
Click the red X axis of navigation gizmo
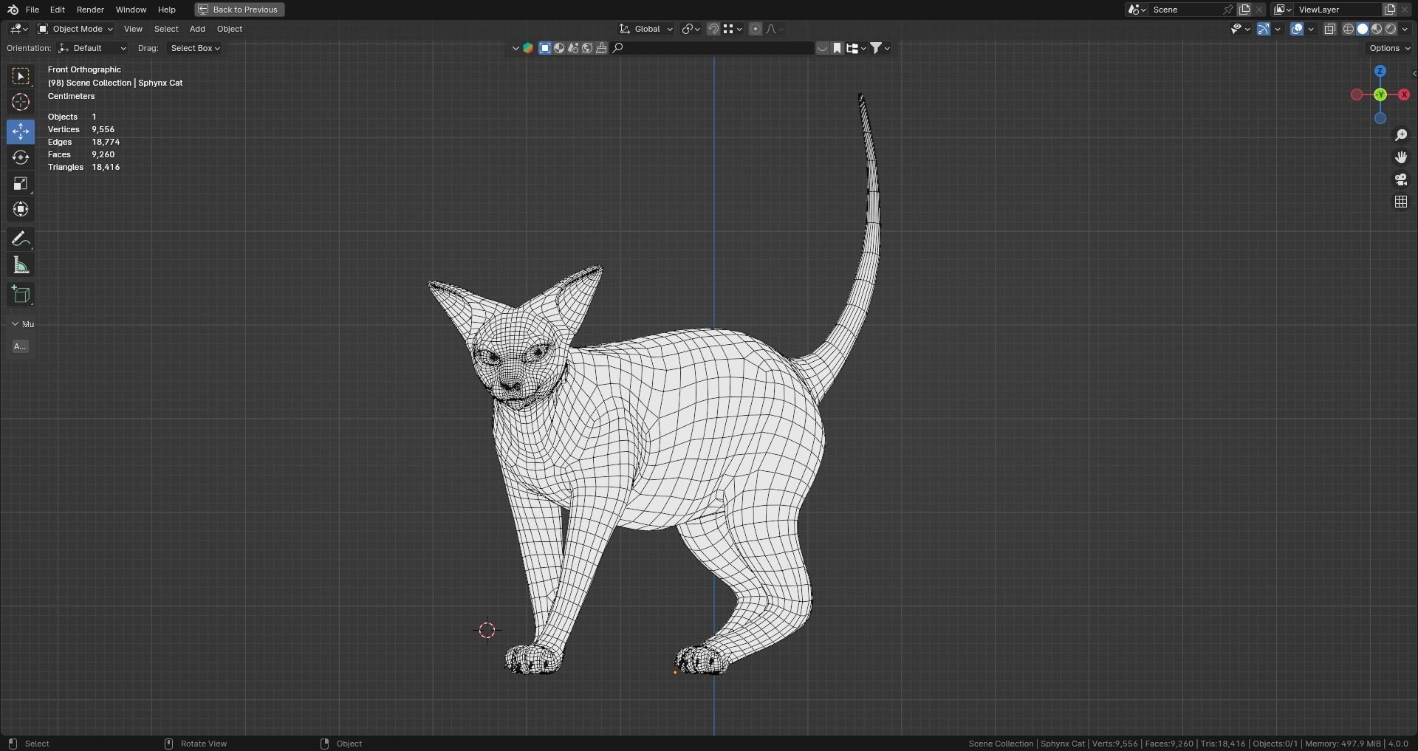1404,95
